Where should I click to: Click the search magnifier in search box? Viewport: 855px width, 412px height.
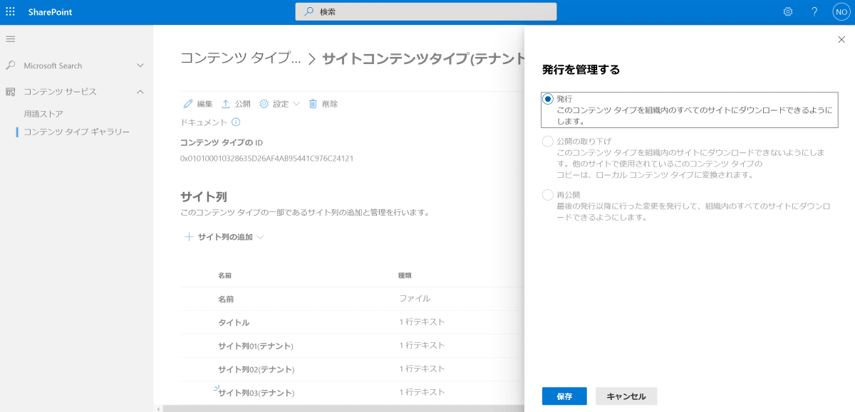[309, 12]
